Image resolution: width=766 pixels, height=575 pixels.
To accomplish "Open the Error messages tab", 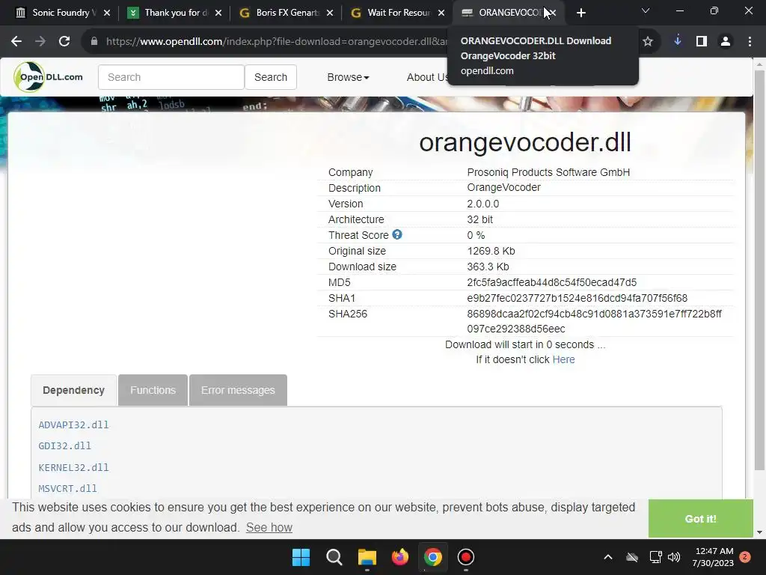I will pos(238,390).
